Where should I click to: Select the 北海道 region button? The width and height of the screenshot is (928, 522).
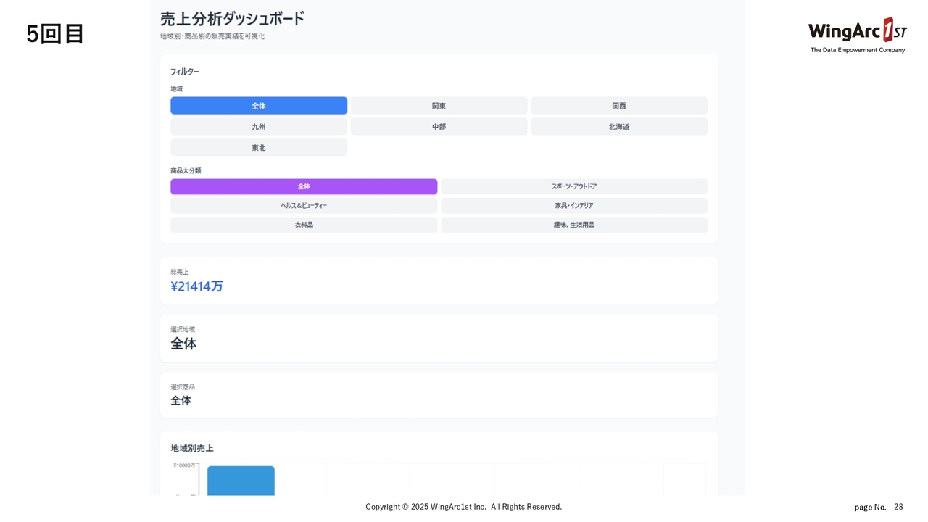618,127
